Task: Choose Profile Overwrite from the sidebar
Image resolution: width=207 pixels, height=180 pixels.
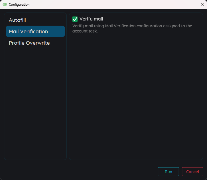Action: point(29,43)
